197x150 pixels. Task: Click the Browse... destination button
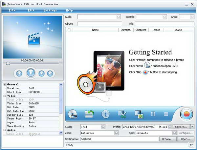pos(168,139)
